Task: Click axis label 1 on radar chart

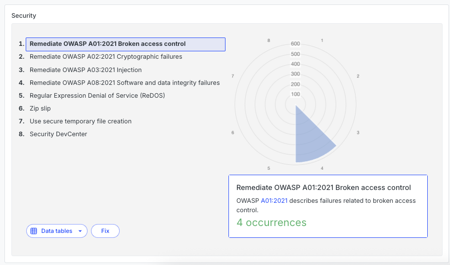Action: tap(322, 40)
